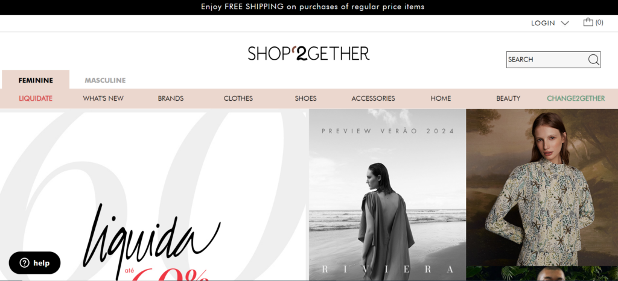618x281 pixels.
Task: Open the BRANDS menu
Action: click(x=171, y=98)
